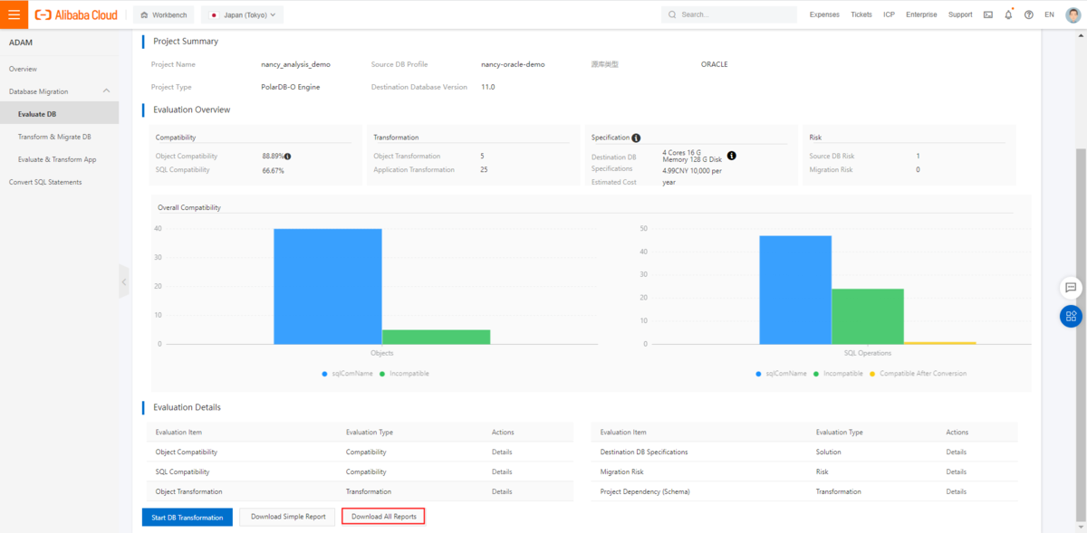
Task: Collapse the left sidebar with arrow handle
Action: (x=124, y=281)
